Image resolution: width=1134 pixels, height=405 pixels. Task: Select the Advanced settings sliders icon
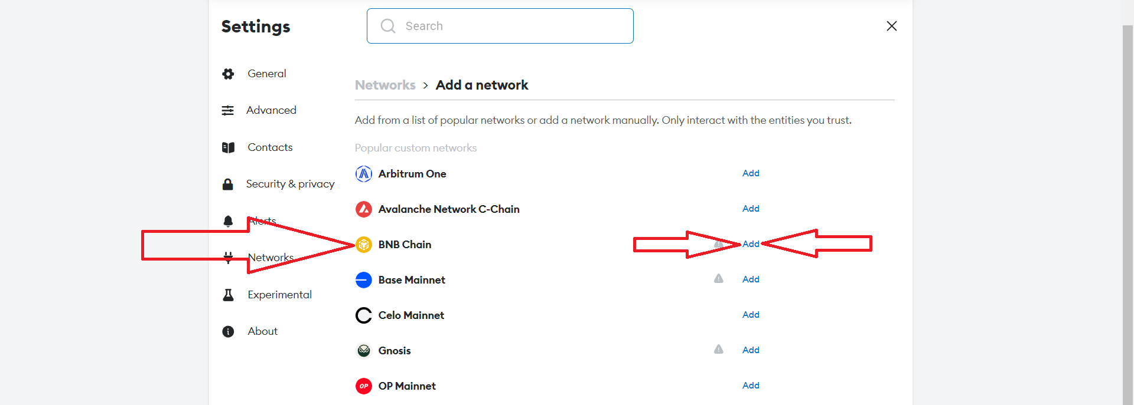click(x=228, y=110)
